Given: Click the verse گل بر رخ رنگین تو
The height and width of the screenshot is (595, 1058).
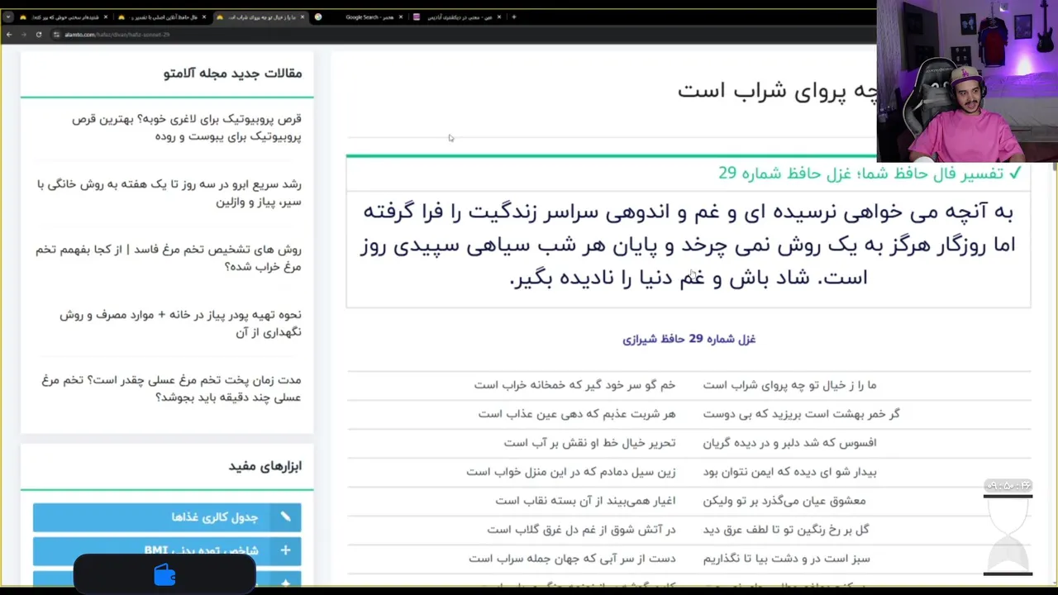Looking at the screenshot, I should pyautogui.click(x=786, y=530).
